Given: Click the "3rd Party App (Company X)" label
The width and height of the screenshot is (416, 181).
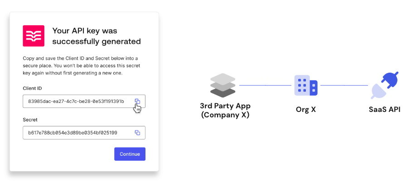Looking at the screenshot, I should coord(225,110).
